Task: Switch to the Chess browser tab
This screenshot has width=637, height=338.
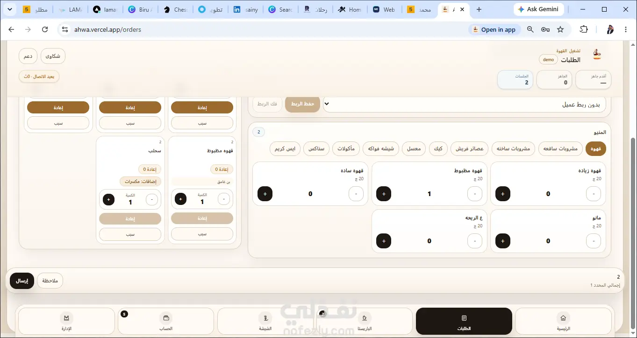Action: pos(175,9)
